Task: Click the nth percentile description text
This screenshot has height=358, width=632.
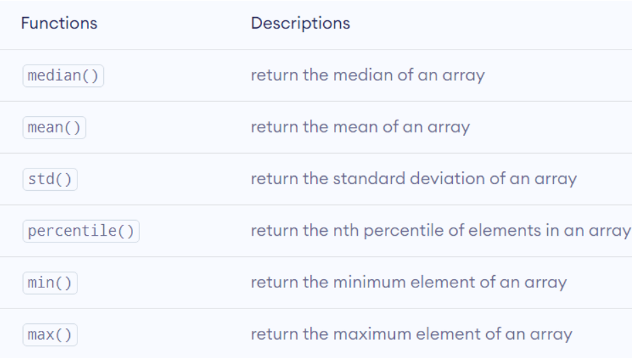Action: [x=441, y=230]
